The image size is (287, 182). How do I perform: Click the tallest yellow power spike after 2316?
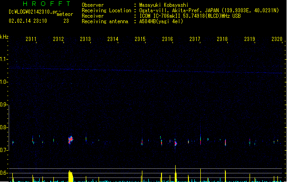point(176,174)
